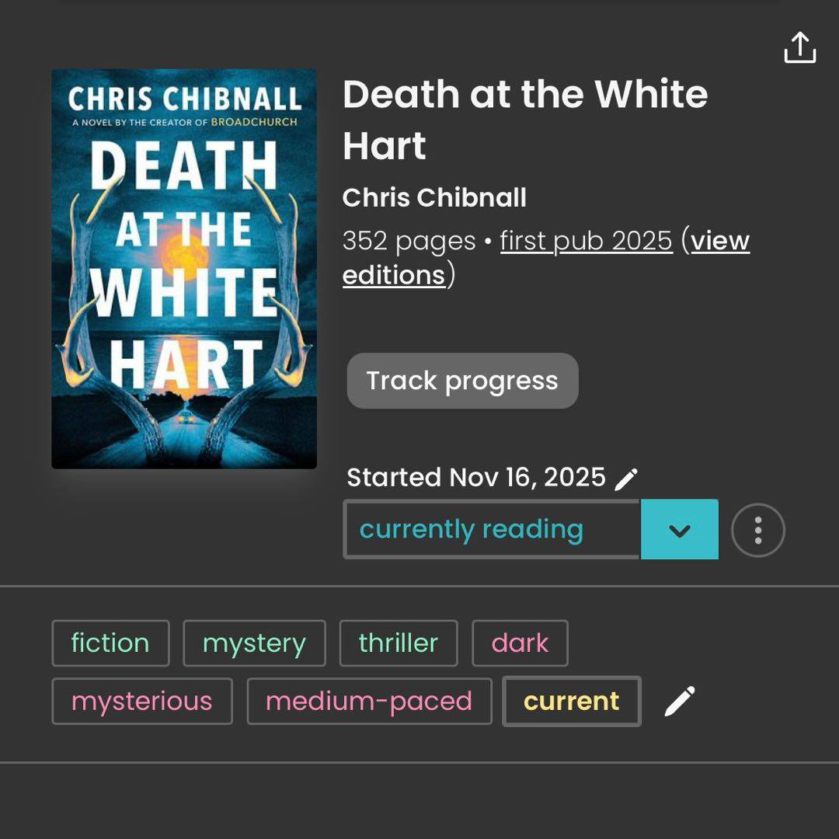
Task: Select the yellow current tag
Action: [572, 701]
